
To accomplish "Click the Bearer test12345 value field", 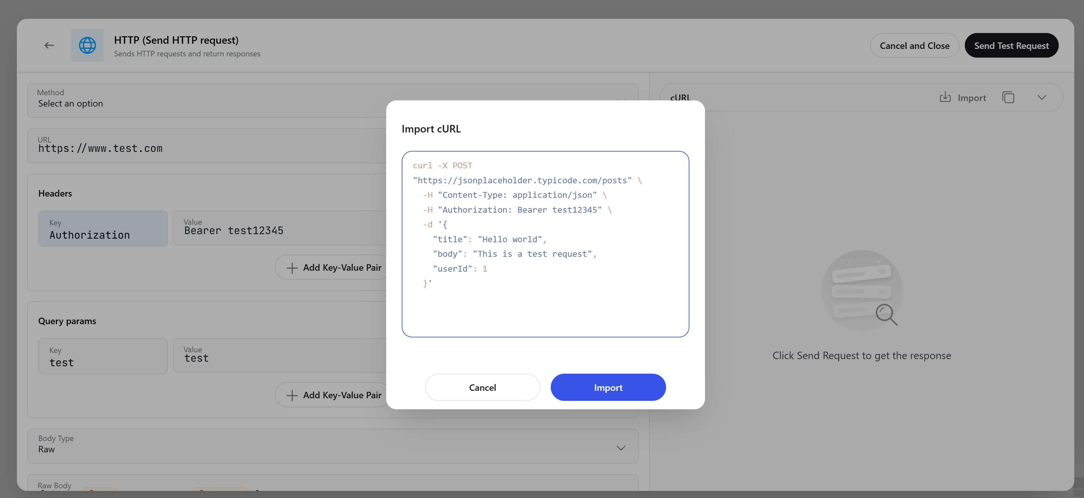I will click(252, 229).
